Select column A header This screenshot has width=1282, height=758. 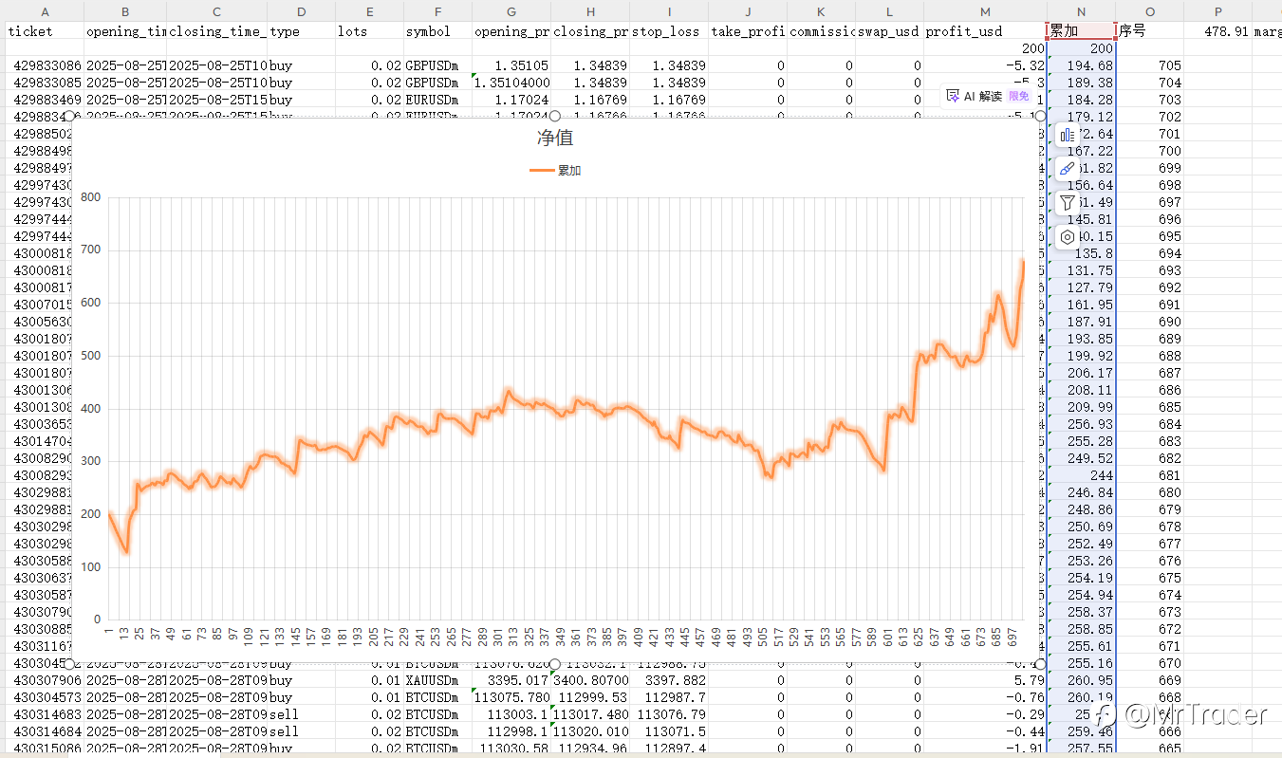[46, 10]
